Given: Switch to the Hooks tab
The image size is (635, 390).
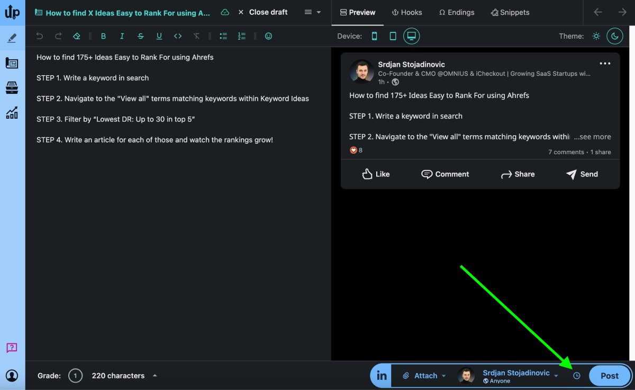Looking at the screenshot, I should (x=407, y=12).
